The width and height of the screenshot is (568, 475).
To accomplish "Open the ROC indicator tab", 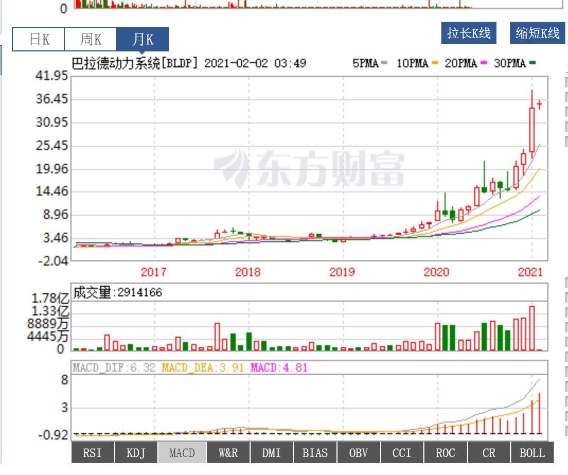I will coord(446,453).
